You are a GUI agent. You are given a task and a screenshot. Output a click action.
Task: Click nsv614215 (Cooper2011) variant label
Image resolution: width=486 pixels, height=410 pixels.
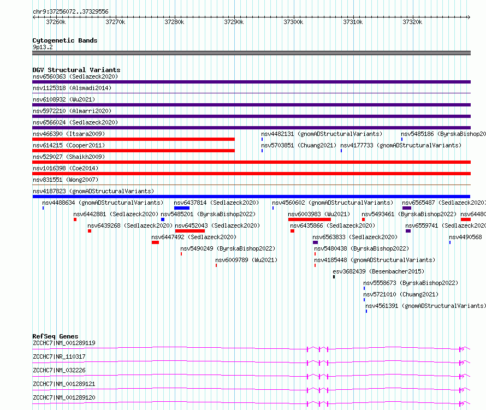tap(69, 145)
